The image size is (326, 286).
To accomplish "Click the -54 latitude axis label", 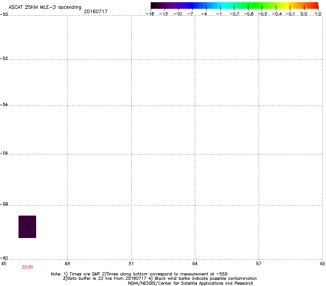I will tap(4, 104).
